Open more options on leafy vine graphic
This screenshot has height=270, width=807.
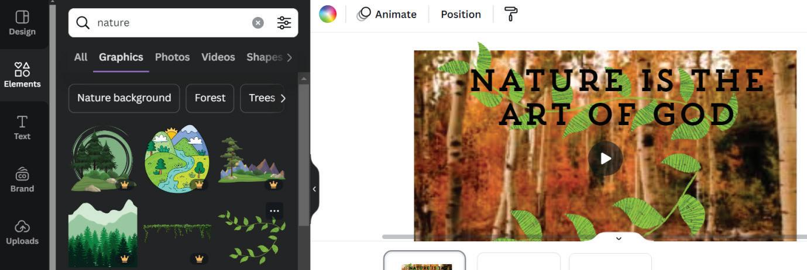(x=274, y=211)
